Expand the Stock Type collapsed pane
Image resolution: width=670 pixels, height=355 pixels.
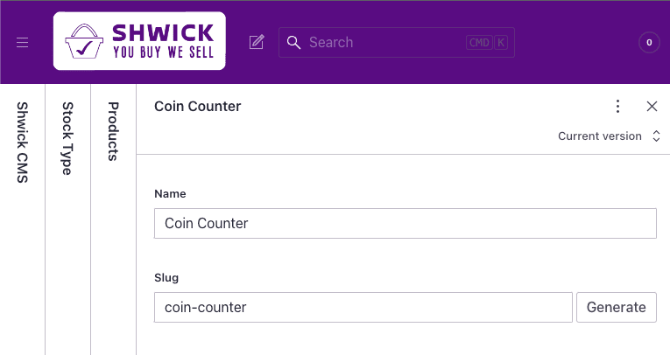click(68, 138)
